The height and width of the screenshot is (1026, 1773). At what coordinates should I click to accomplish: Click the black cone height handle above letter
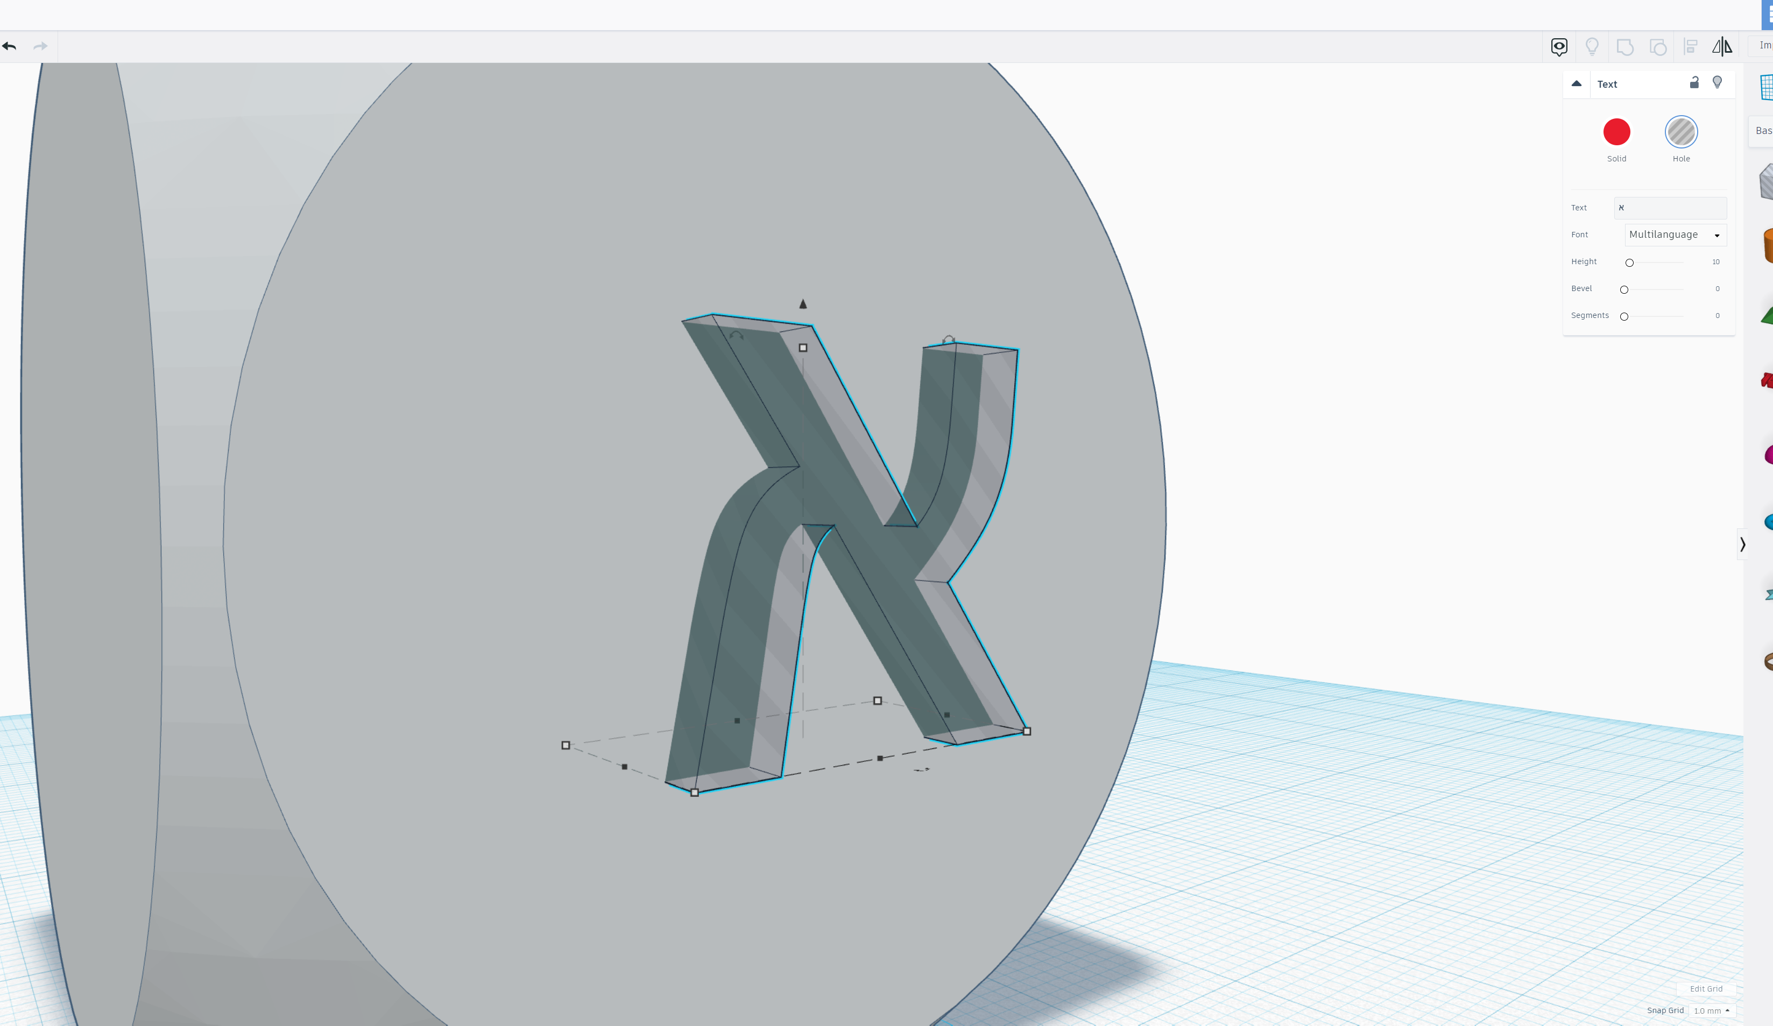803,304
